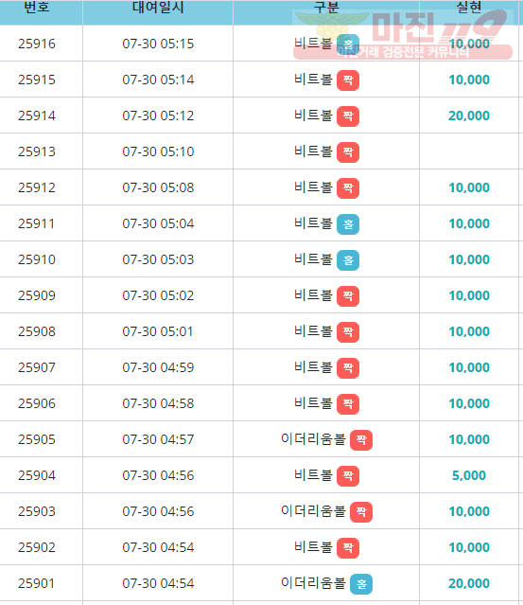
Task: Click the red 짝 badge in row 25904
Action: 348,475
